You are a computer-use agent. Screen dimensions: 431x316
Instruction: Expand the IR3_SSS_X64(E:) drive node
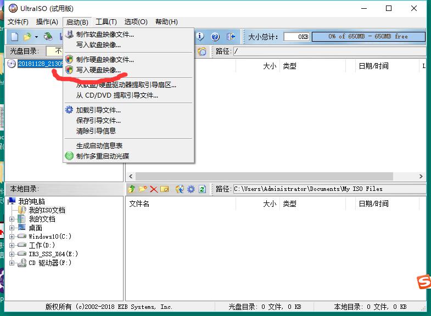coord(12,254)
